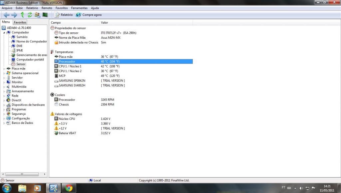Expand the Placa mãe tree node
Screen dimensions: 341x193
(4, 69)
